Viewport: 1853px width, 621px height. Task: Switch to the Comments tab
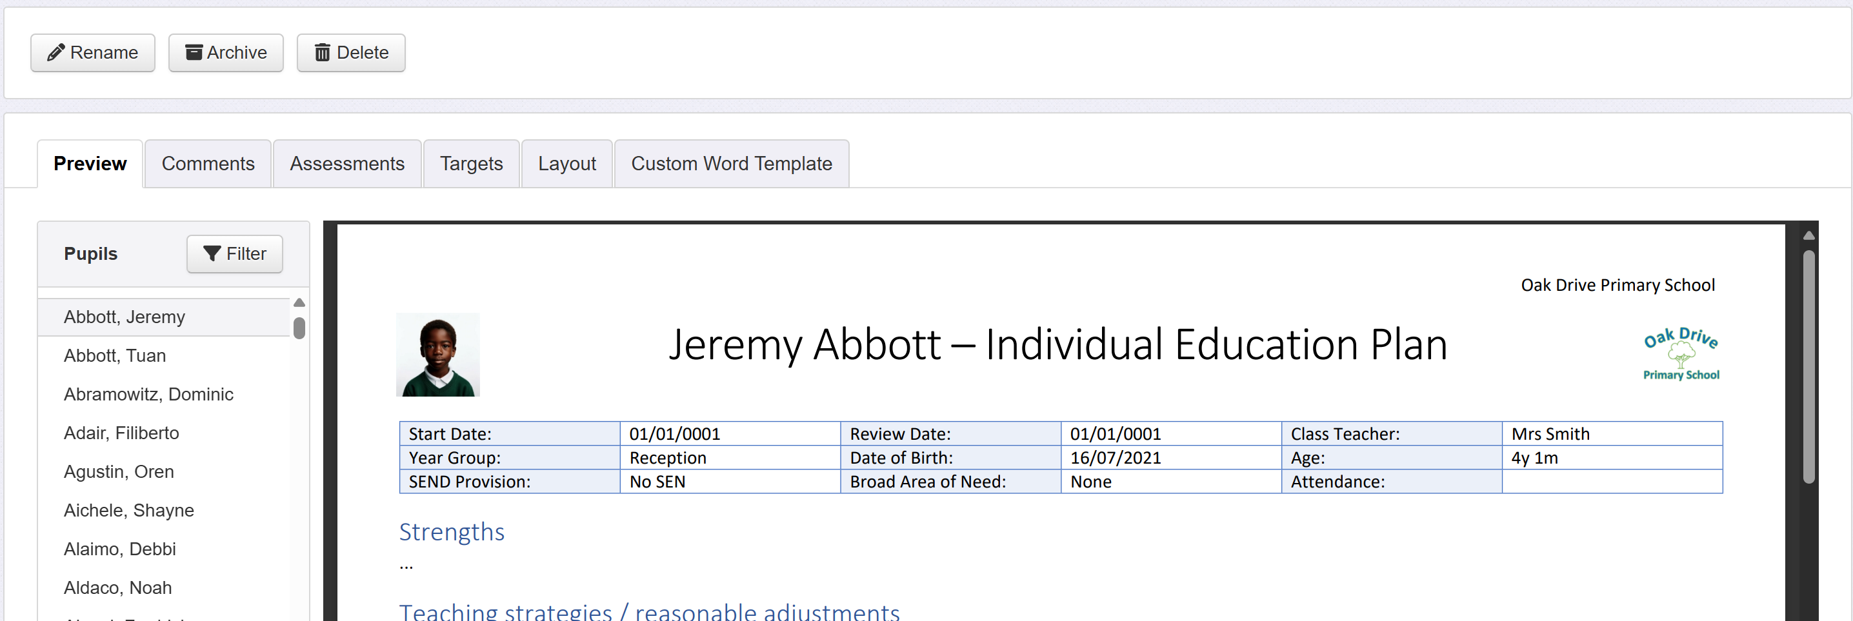point(208,164)
